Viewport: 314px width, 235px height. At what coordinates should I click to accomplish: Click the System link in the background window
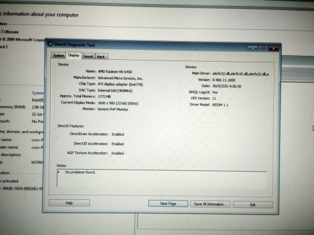[38, 93]
